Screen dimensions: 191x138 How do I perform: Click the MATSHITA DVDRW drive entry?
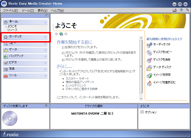(92, 114)
